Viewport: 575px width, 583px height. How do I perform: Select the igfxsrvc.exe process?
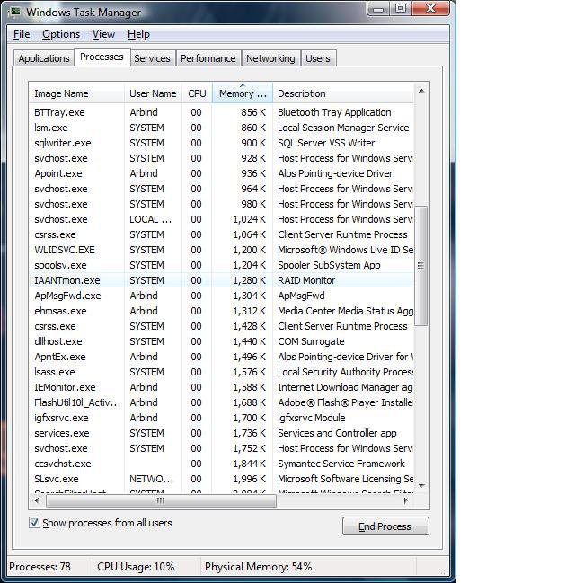221,418
